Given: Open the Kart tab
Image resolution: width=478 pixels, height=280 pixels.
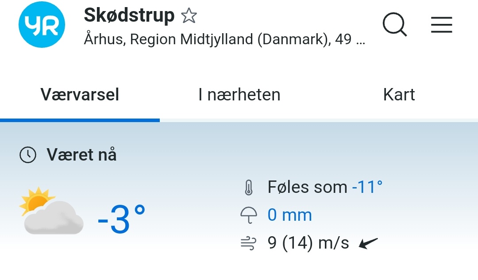Looking at the screenshot, I should click(x=399, y=95).
